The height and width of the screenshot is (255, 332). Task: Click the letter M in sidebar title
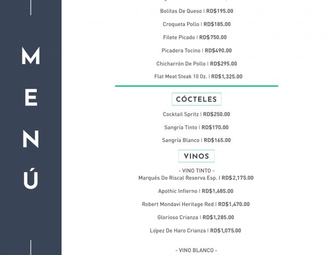coord(31,55)
